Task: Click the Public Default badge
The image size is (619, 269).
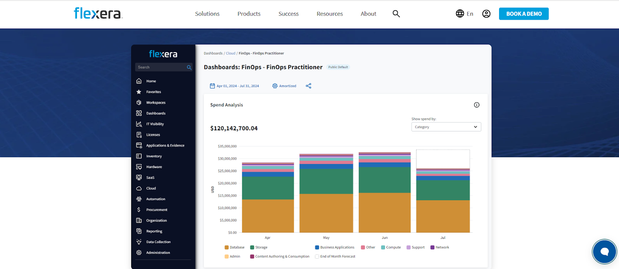Action: [x=338, y=67]
